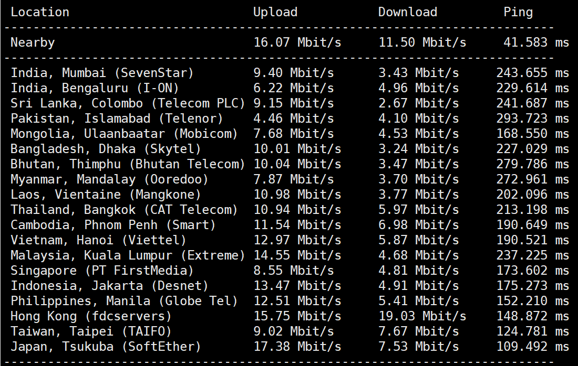Click Singapore (PT FirstMedia) entry

(x=102, y=271)
